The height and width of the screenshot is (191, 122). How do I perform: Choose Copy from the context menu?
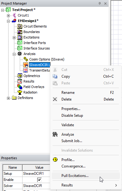point(86,76)
